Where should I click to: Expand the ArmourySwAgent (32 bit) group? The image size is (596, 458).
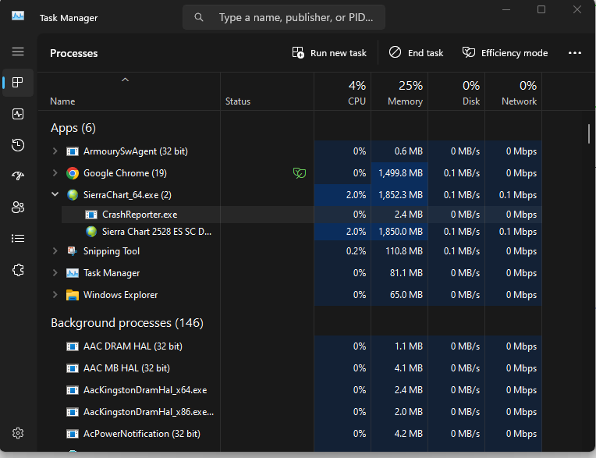[55, 151]
